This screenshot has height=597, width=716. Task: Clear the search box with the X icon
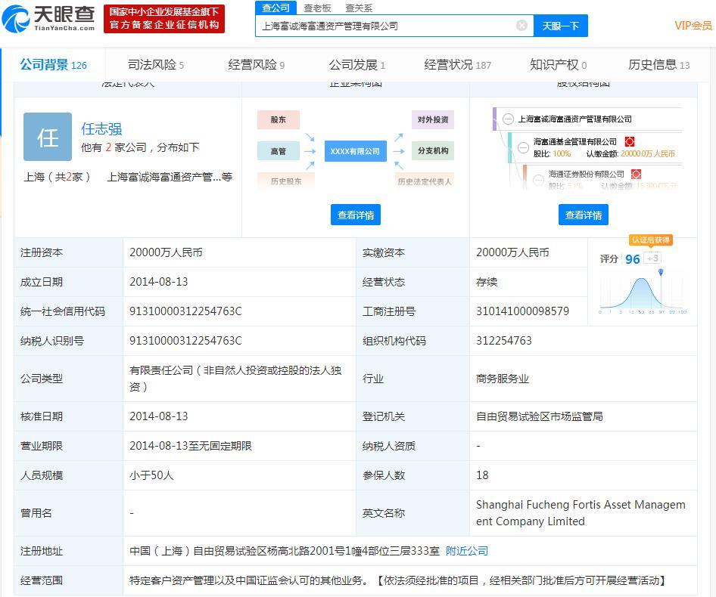pyautogui.click(x=521, y=26)
